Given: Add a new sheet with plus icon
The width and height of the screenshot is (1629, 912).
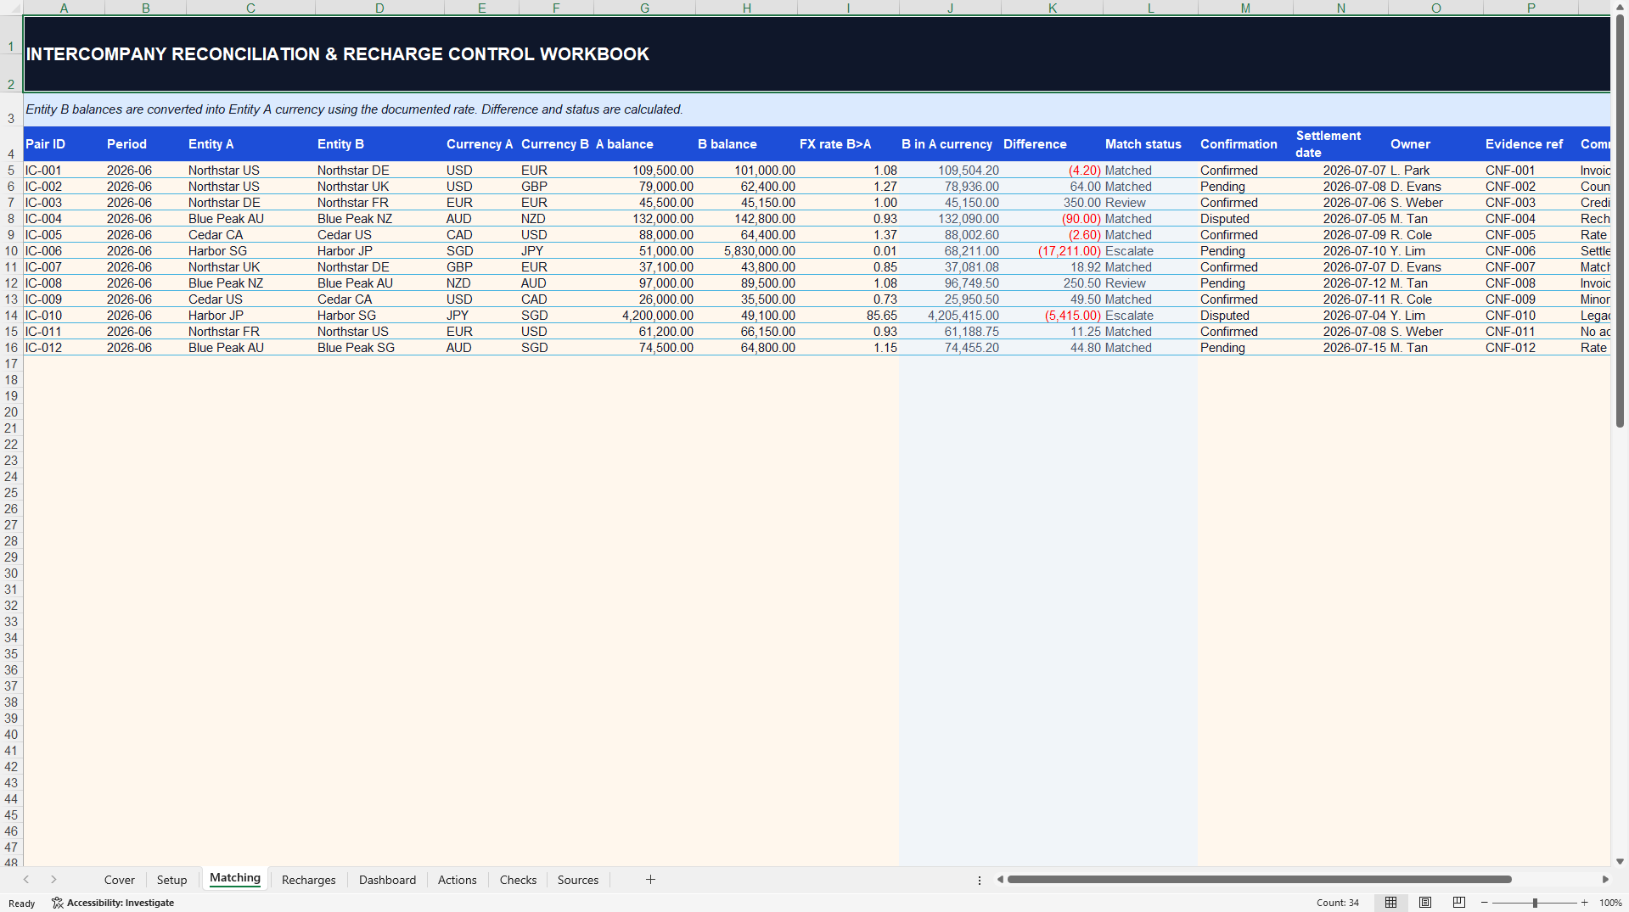Looking at the screenshot, I should click(x=650, y=880).
